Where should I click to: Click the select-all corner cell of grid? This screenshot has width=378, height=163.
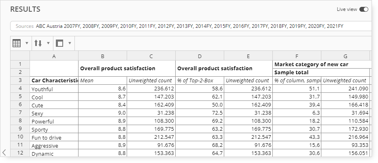click(20, 56)
